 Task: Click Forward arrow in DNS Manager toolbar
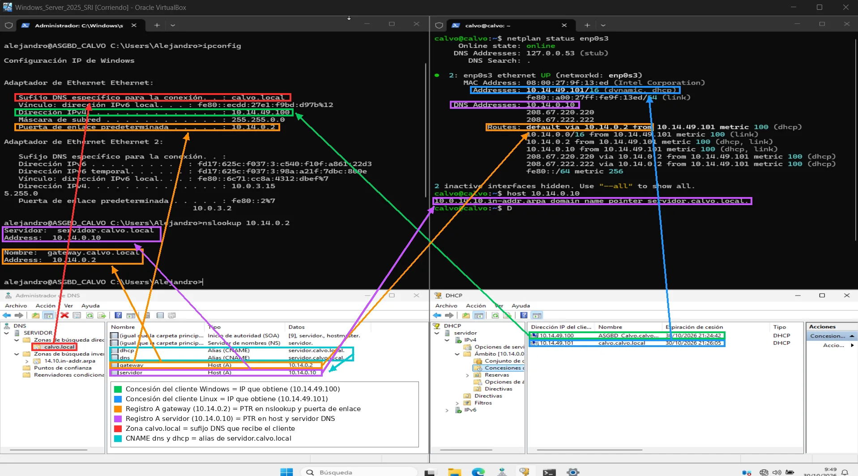coord(19,315)
